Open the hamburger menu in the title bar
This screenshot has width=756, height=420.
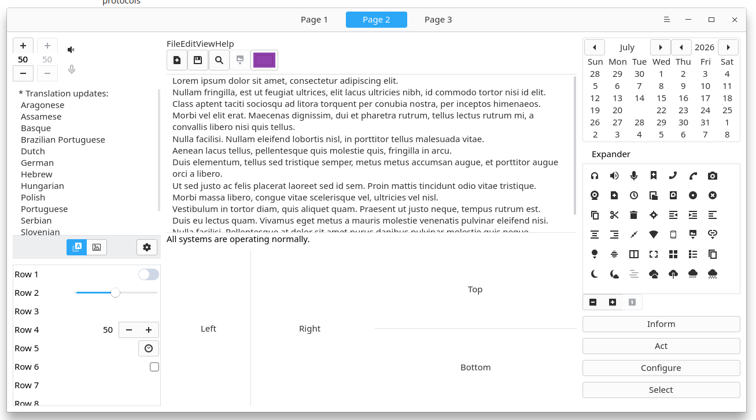click(667, 20)
